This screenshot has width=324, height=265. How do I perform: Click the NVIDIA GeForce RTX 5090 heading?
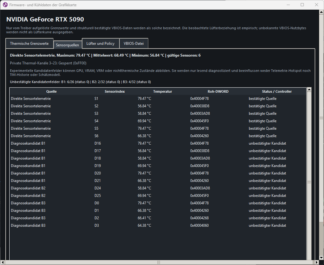click(x=45, y=19)
